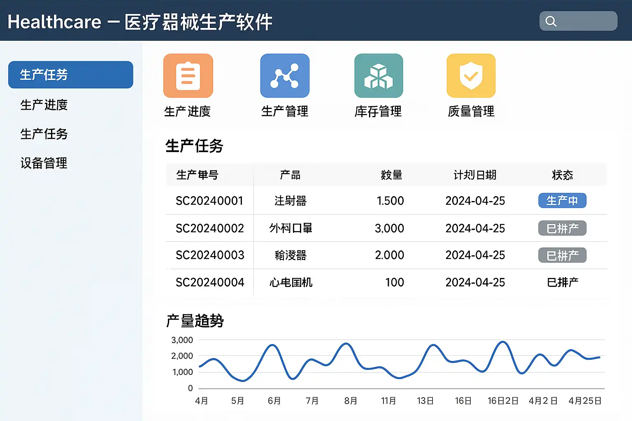Open 生产进度 in the left sidebar

(x=44, y=105)
